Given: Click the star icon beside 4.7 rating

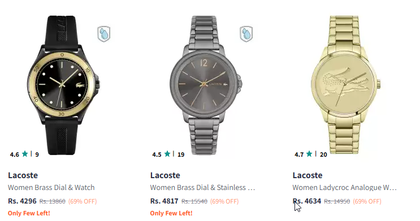Looking at the screenshot, I should (309, 154).
